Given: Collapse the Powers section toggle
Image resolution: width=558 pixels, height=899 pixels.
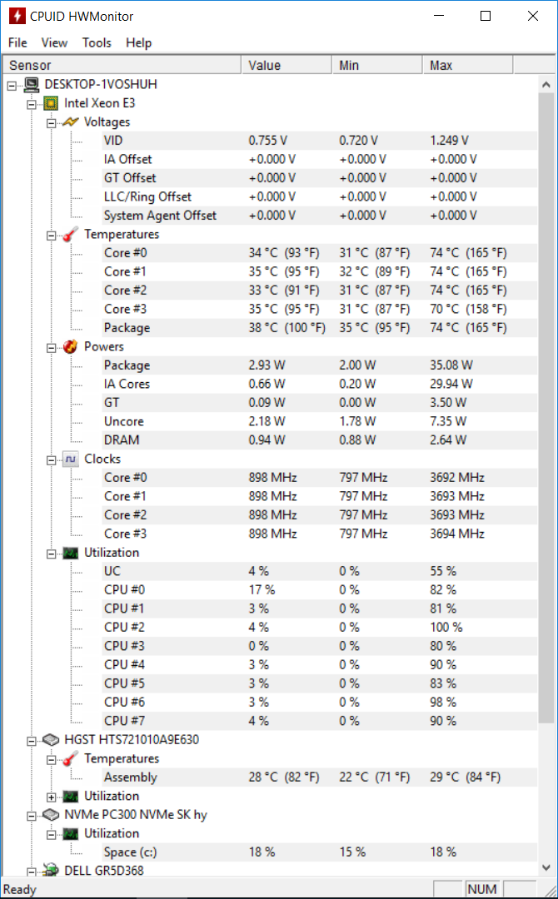Looking at the screenshot, I should (x=52, y=347).
